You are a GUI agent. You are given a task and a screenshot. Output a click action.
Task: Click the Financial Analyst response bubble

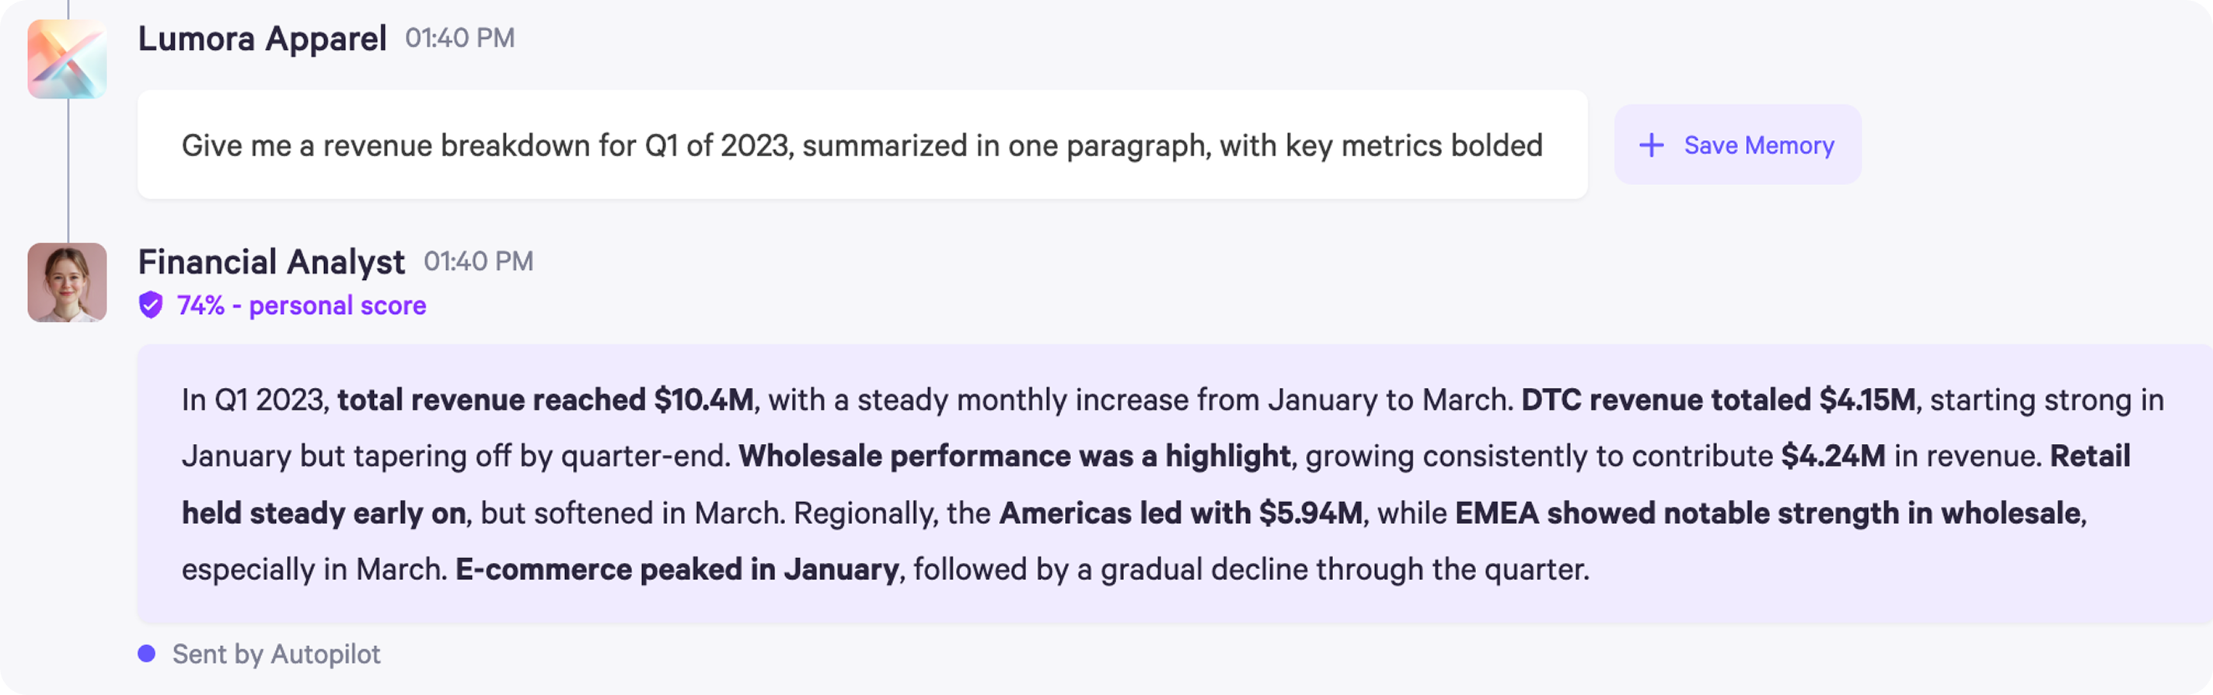[x=1175, y=484]
